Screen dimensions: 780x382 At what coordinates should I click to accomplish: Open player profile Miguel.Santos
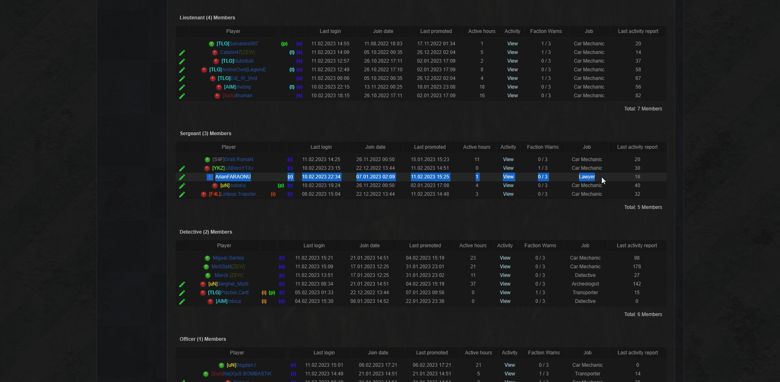(229, 258)
